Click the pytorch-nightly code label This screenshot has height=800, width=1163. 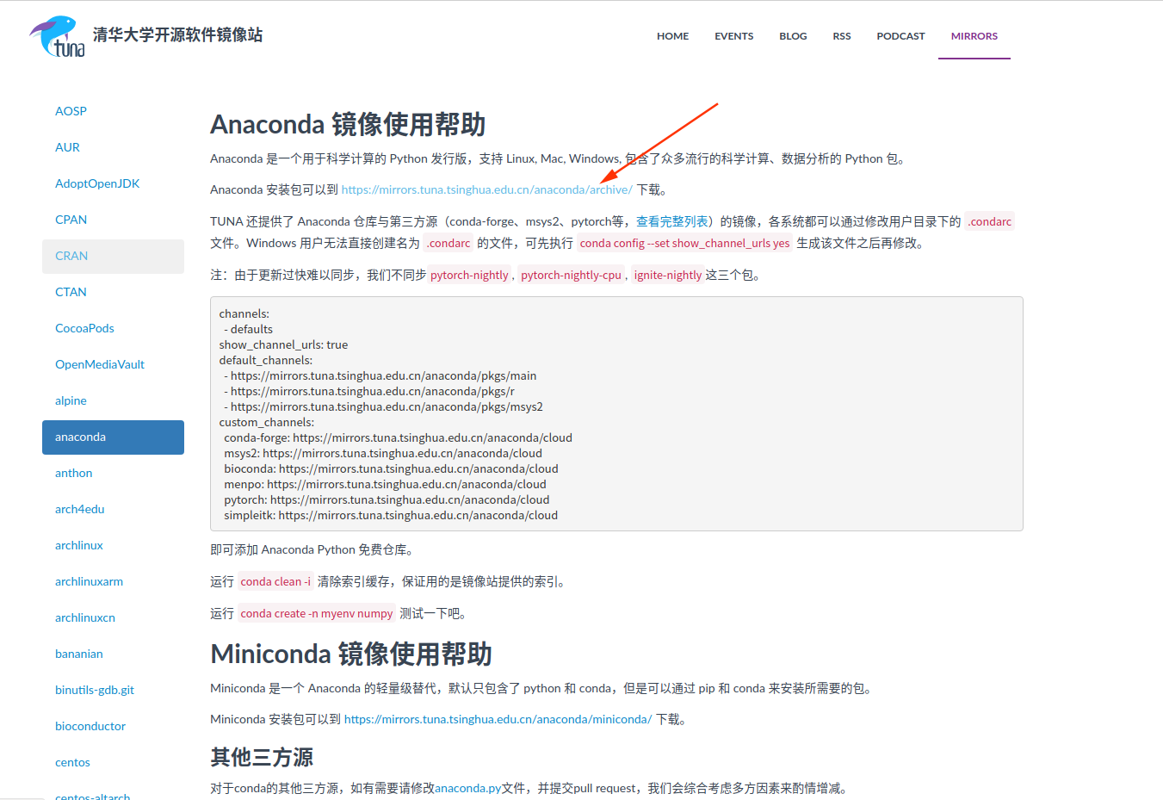469,275
